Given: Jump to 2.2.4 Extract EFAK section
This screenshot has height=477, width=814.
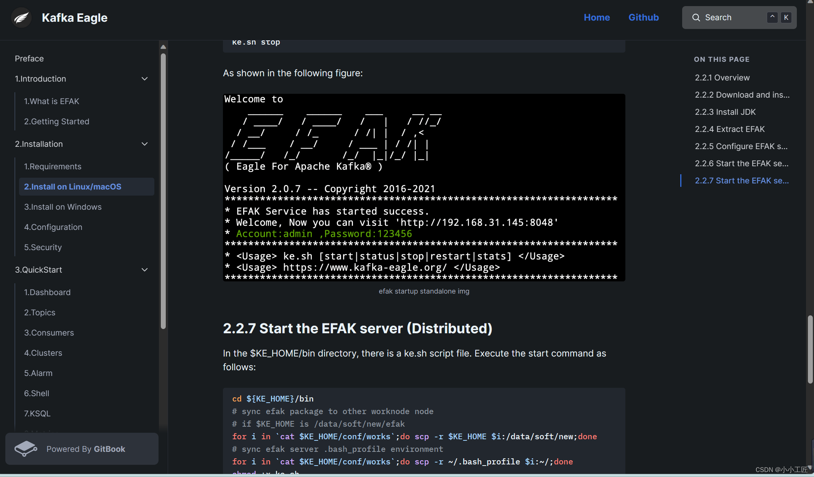Looking at the screenshot, I should (x=730, y=129).
